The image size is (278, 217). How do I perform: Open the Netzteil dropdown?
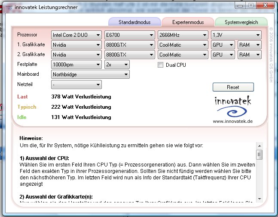(76, 85)
